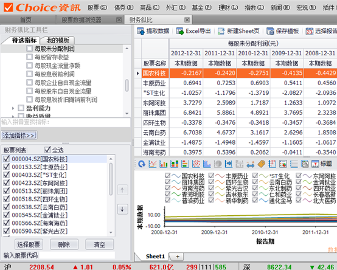This screenshot has width=337, height=270.
Task: Create a new sheet with 新建Sheet页
Action: click(238, 31)
